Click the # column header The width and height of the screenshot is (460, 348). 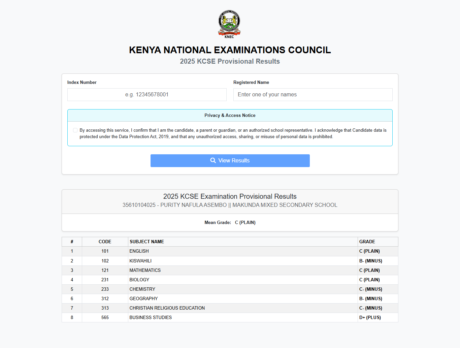click(72, 242)
